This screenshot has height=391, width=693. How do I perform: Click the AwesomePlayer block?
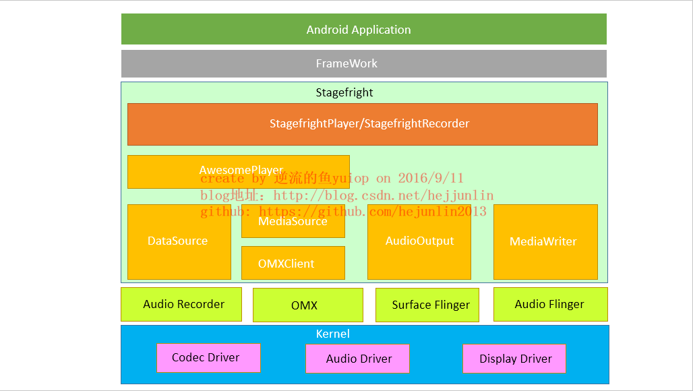(239, 172)
